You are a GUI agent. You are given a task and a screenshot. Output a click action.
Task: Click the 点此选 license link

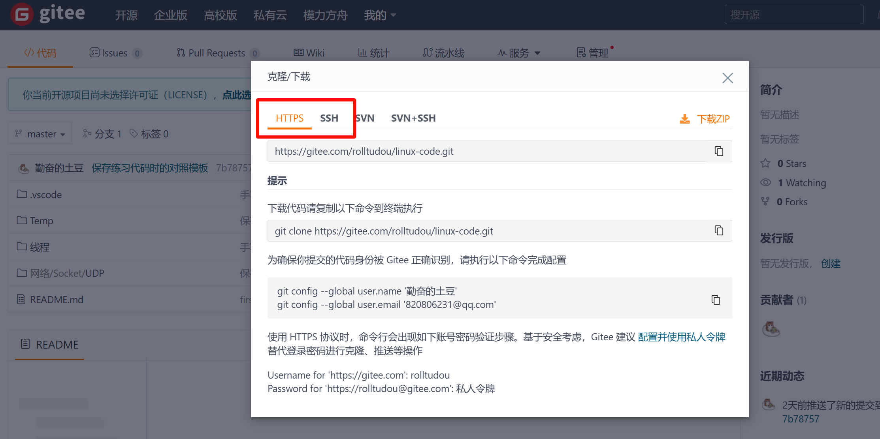236,95
